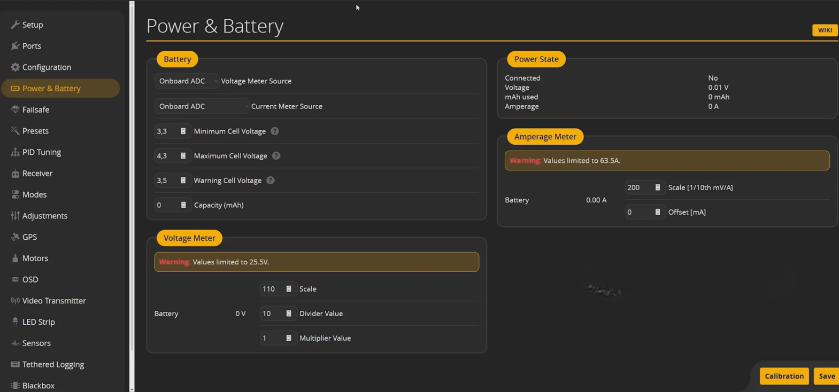Go to the Motors tab
The image size is (839, 392).
tap(35, 258)
